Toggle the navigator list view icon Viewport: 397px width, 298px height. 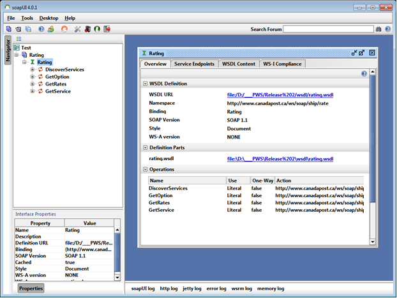(x=19, y=39)
